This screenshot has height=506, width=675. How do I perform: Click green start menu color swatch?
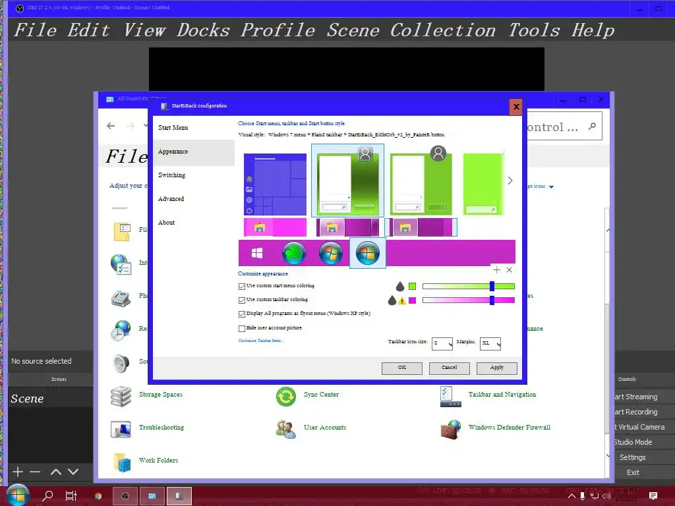413,287
